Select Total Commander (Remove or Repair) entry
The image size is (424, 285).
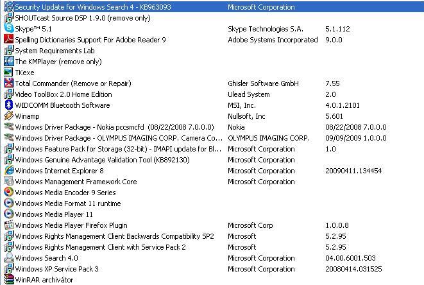73,83
